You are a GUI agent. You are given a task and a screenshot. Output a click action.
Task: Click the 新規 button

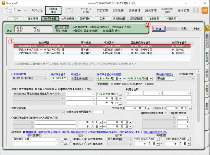coord(158,29)
